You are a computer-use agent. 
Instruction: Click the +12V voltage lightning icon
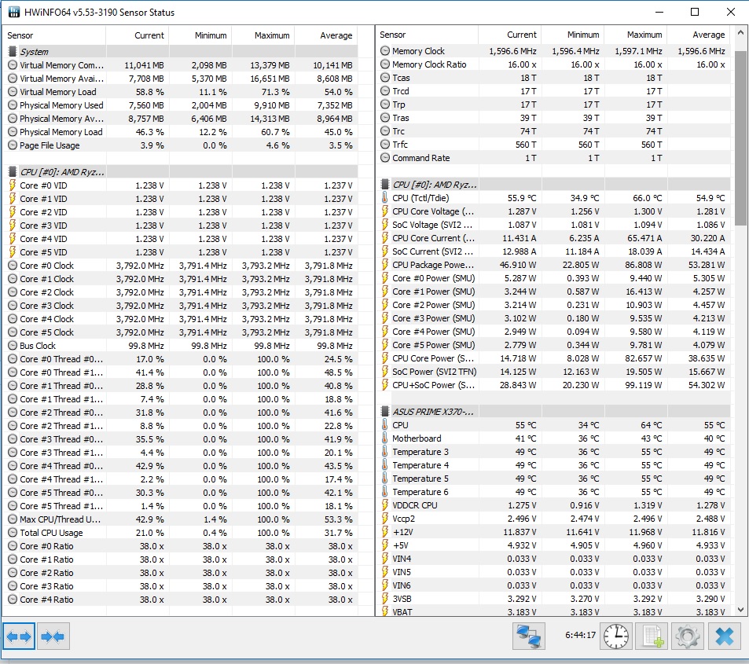[x=385, y=532]
